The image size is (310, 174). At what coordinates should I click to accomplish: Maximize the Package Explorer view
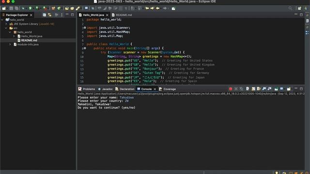click(72, 15)
